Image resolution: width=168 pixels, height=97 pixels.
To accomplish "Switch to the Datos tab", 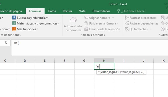I will (52, 11).
